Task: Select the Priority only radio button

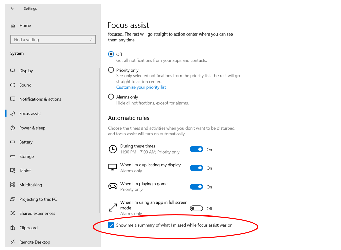Action: click(x=111, y=70)
